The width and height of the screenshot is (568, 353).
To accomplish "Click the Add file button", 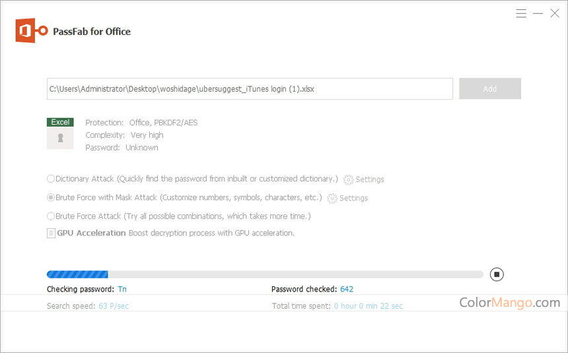I will click(x=489, y=88).
